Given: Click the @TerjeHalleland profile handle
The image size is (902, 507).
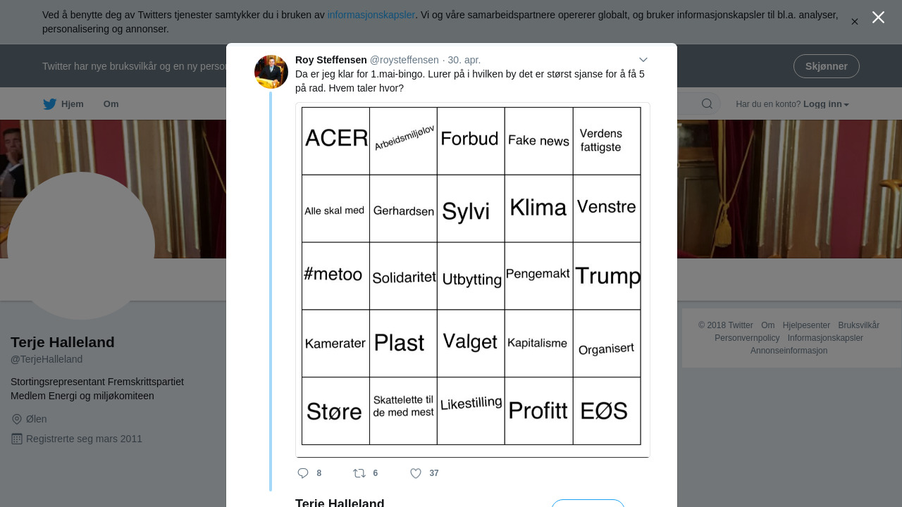Looking at the screenshot, I should [47, 359].
